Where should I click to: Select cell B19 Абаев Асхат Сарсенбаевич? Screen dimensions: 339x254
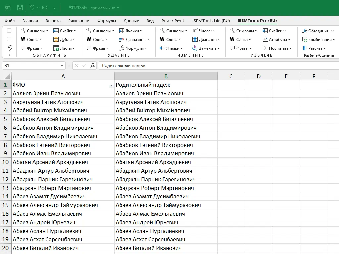tap(166, 239)
